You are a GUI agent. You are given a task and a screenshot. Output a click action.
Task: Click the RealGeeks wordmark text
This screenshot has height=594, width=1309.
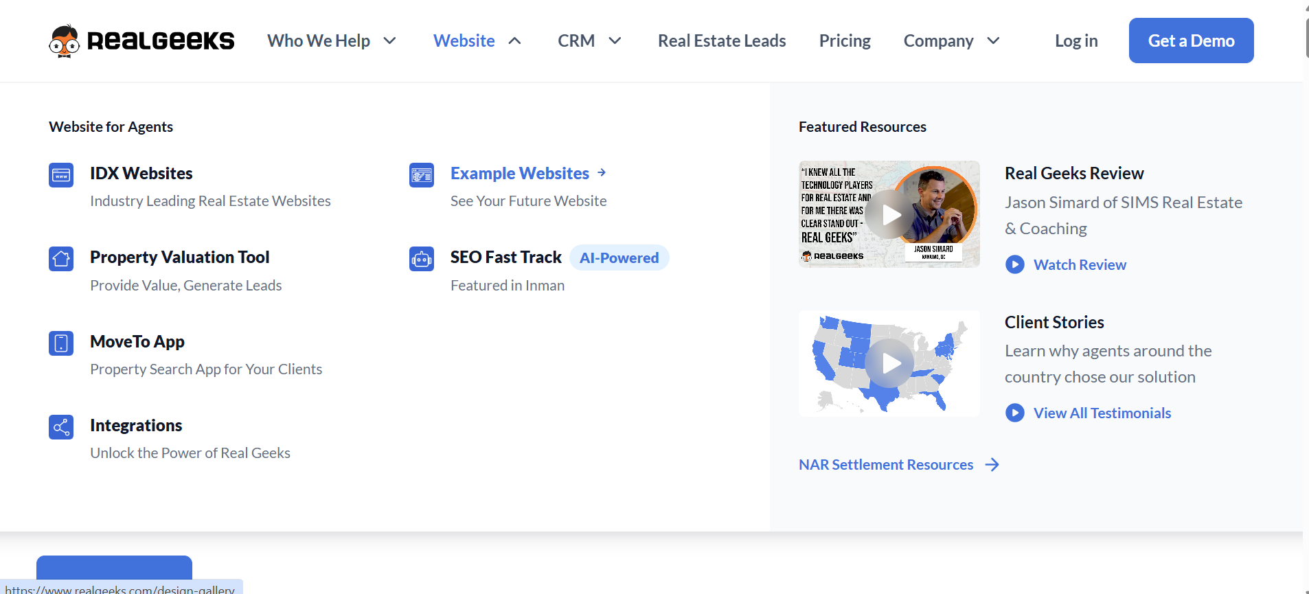[161, 41]
